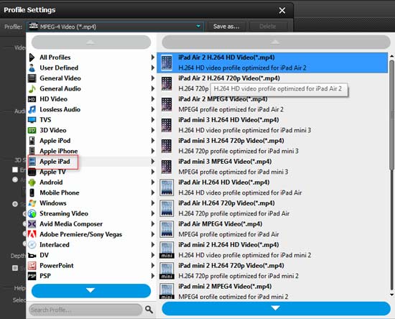Select the iPad Air H.264 HD thumbnail
Screen dimensions: 395x319
tap(167, 188)
